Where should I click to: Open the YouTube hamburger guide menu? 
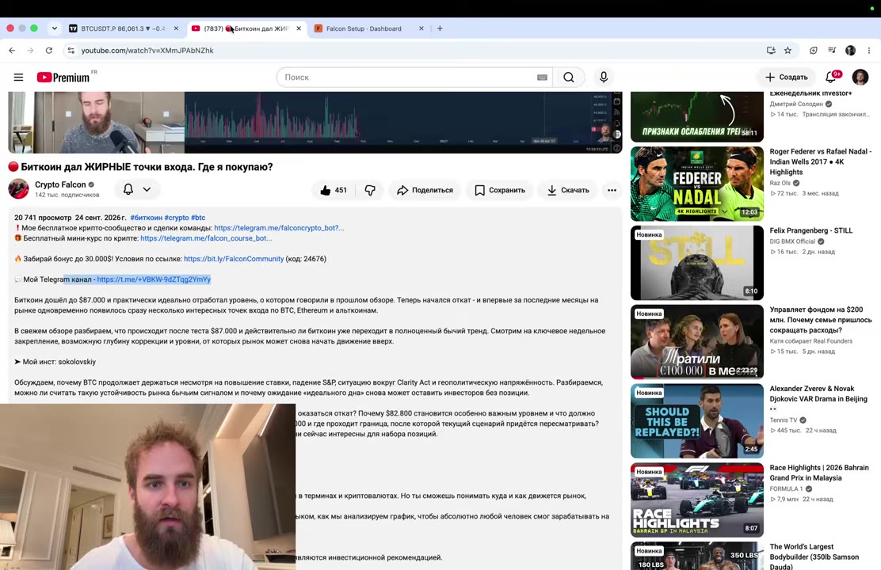(x=18, y=77)
